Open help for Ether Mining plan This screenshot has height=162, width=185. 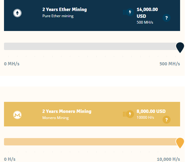167,18
